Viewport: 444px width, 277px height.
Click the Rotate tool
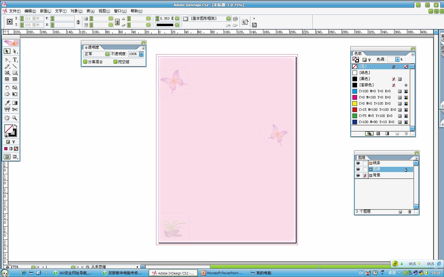click(7, 88)
